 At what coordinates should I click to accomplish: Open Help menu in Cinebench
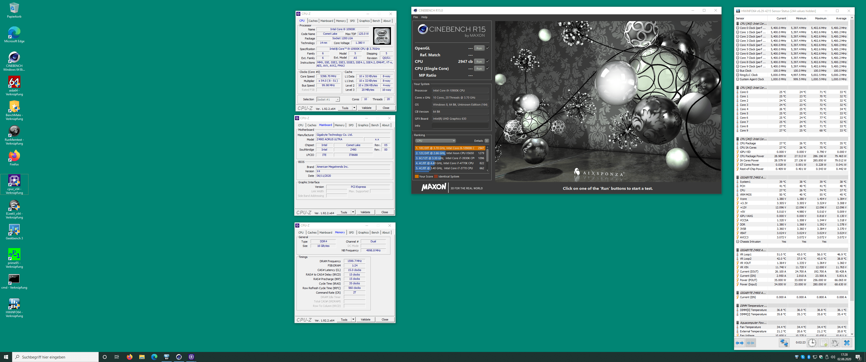tap(424, 17)
